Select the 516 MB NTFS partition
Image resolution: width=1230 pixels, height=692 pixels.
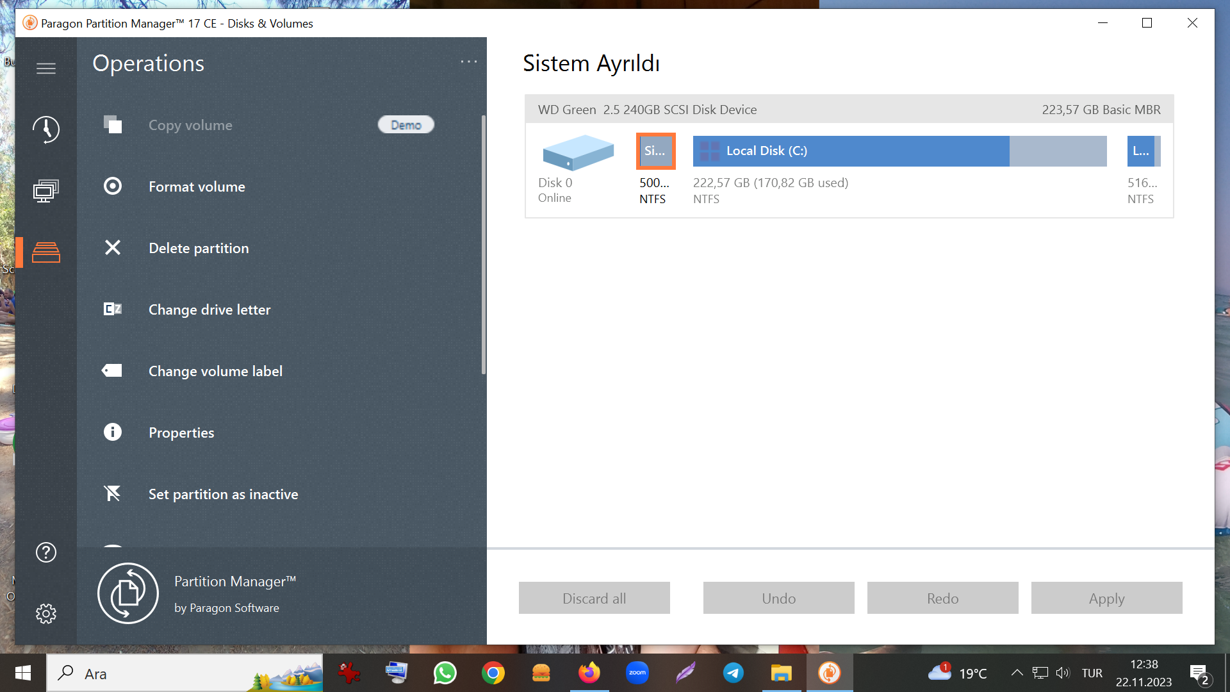(x=1144, y=151)
